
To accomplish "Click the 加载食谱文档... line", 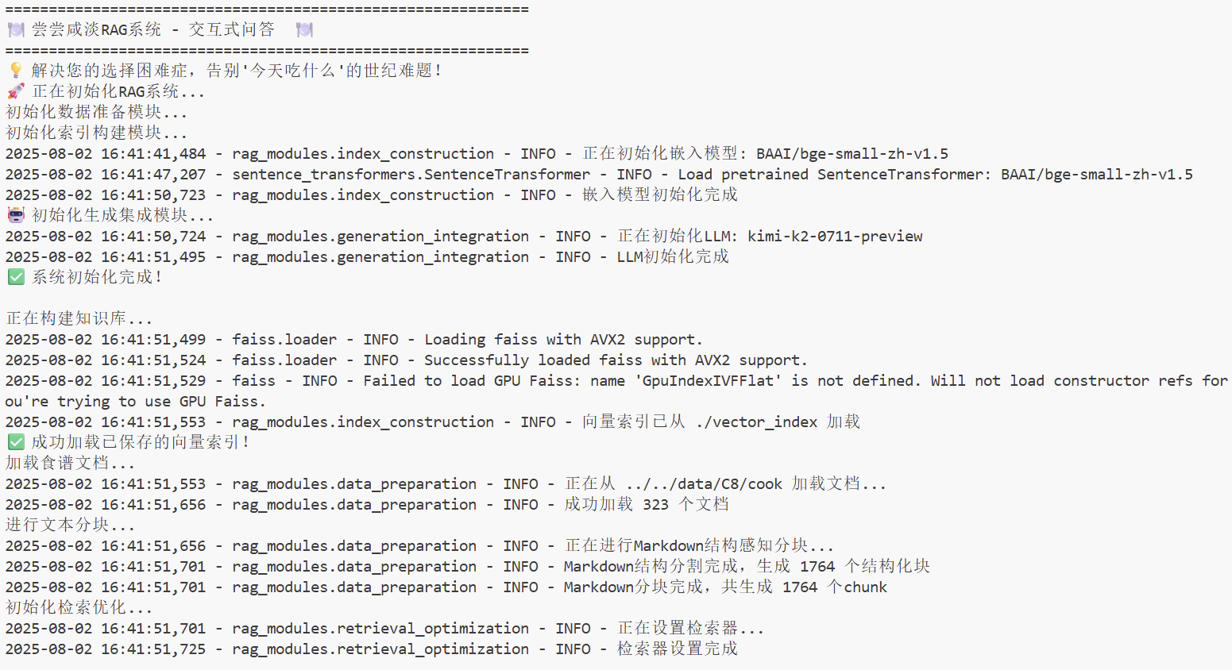I will coord(71,463).
